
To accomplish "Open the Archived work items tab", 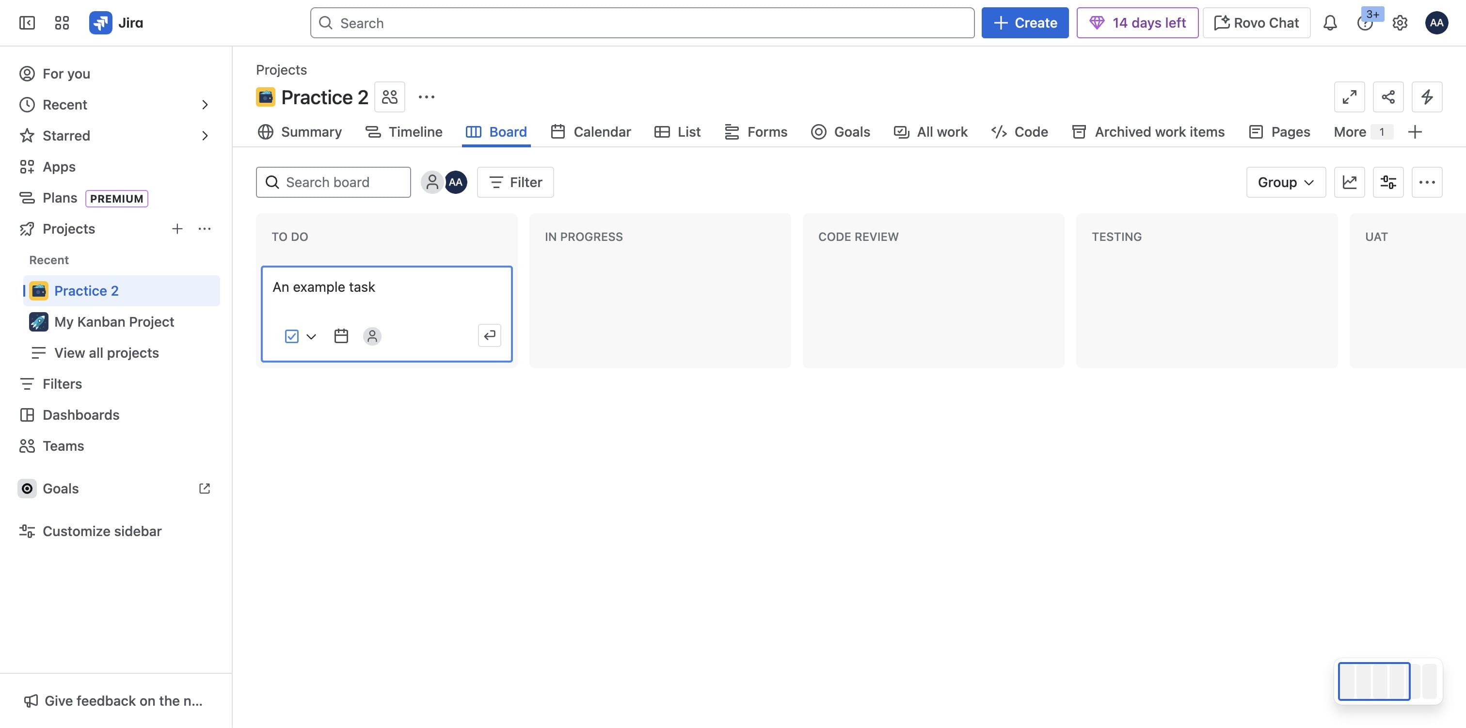I will [1148, 132].
